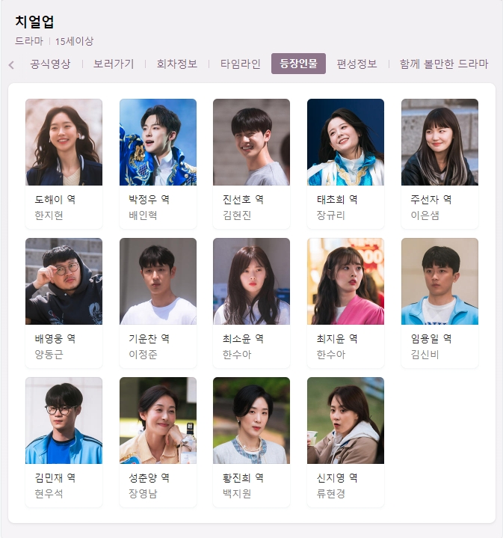
Task: Click the 신지영 역 character photo
Action: click(x=346, y=421)
